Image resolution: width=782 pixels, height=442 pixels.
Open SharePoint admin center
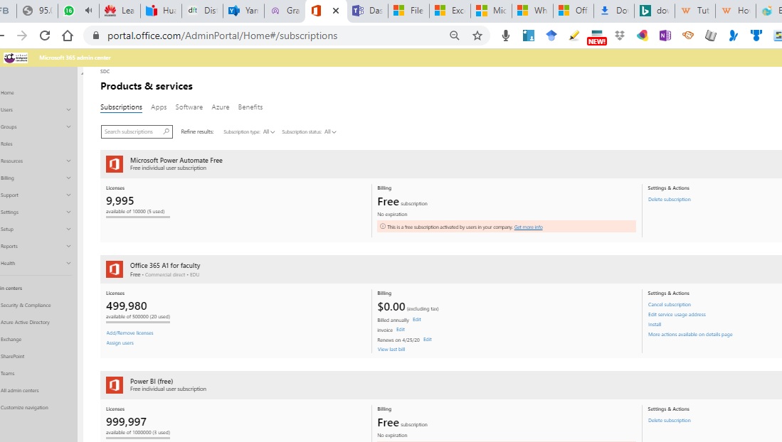(13, 356)
